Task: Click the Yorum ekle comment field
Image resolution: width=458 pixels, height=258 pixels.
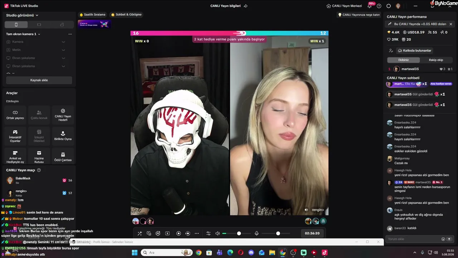Action: point(413,239)
